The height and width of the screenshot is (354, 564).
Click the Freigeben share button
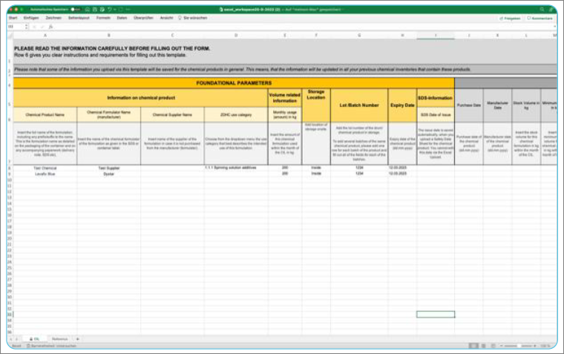(x=510, y=18)
